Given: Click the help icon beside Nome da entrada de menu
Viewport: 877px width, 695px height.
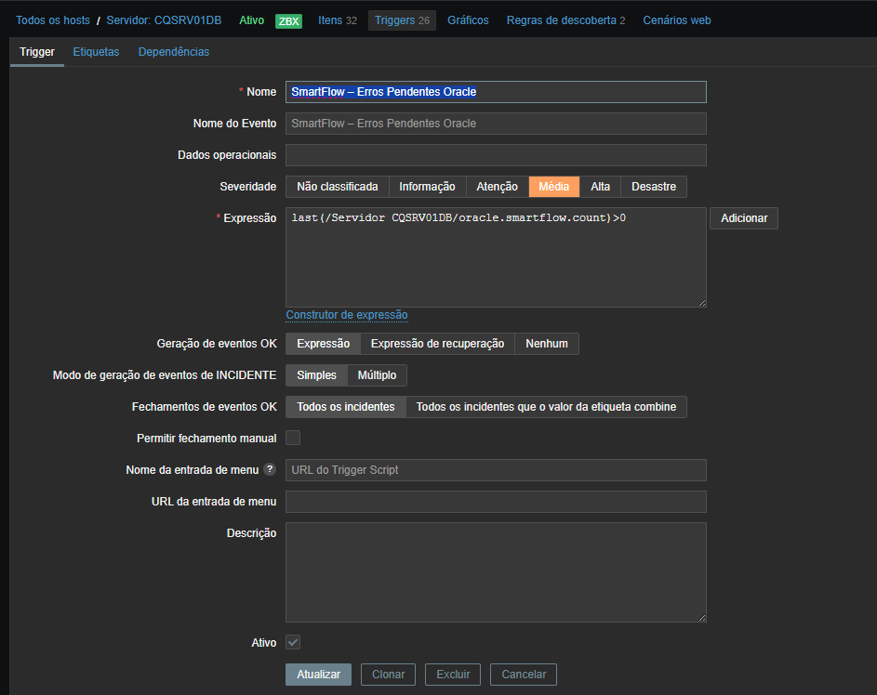Looking at the screenshot, I should 270,470.
